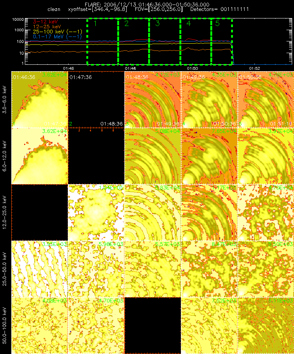Open the image panel labeled 4.70E+03

(x=96, y=325)
